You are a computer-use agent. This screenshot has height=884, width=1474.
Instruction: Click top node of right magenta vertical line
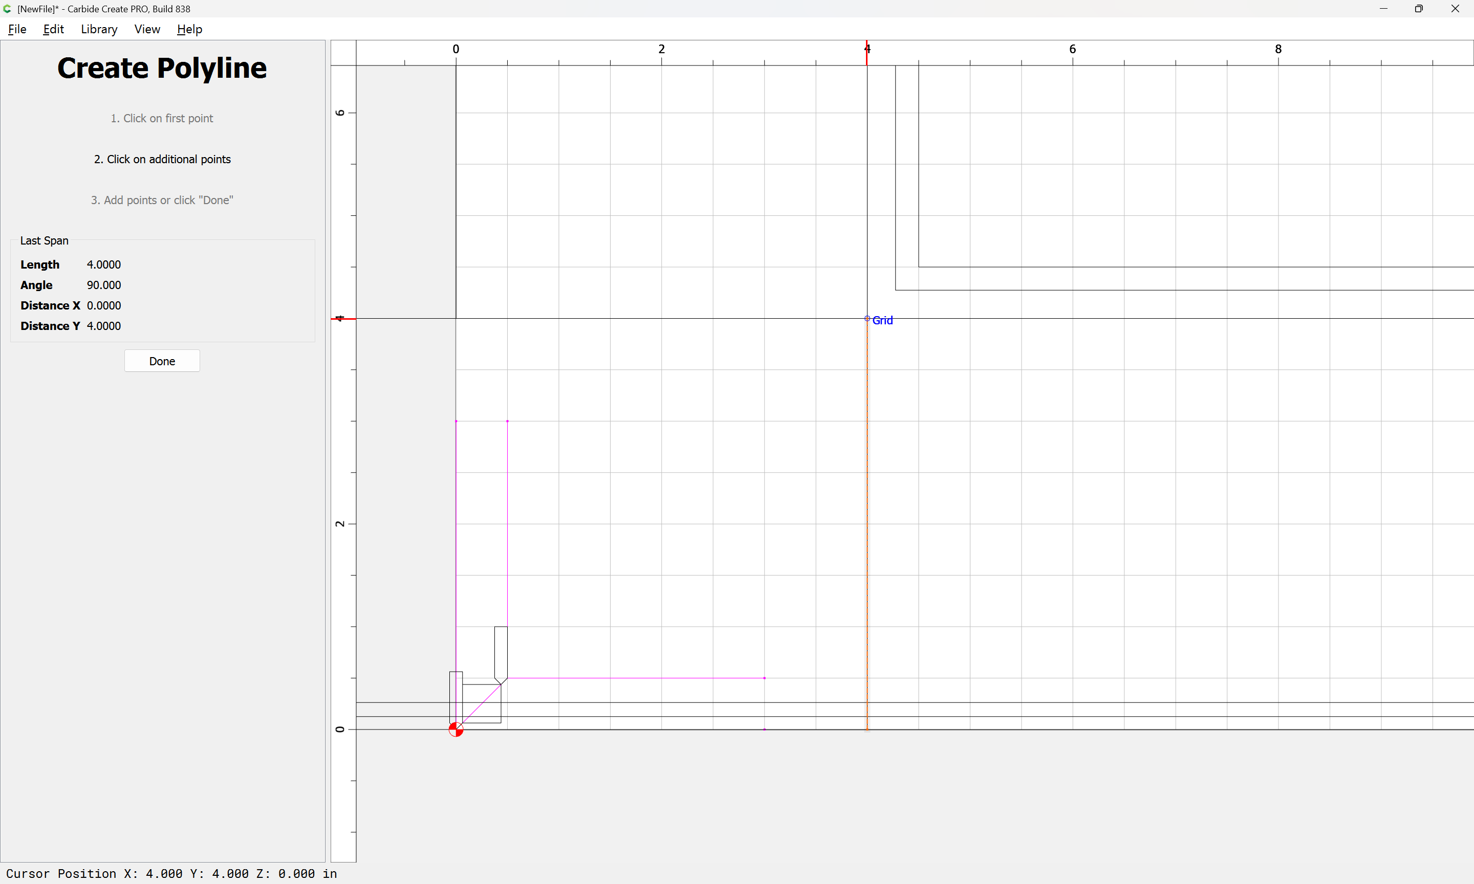[507, 421]
